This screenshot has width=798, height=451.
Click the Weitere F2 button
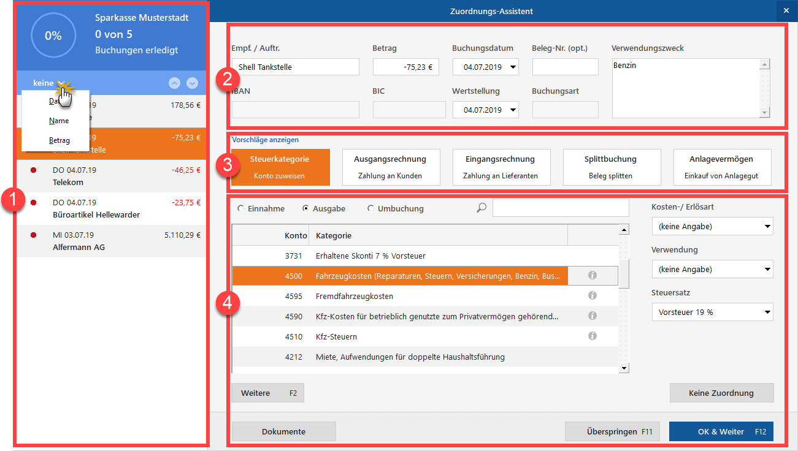(267, 393)
